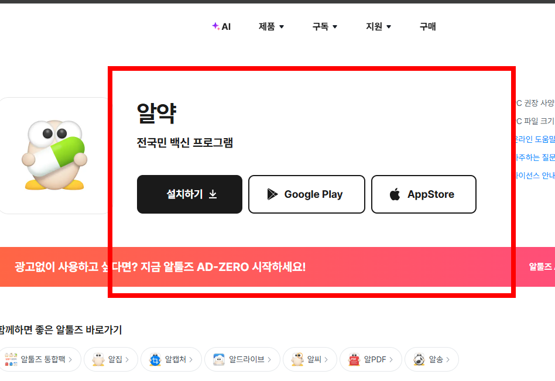Click the Google Play store icon

(271, 194)
